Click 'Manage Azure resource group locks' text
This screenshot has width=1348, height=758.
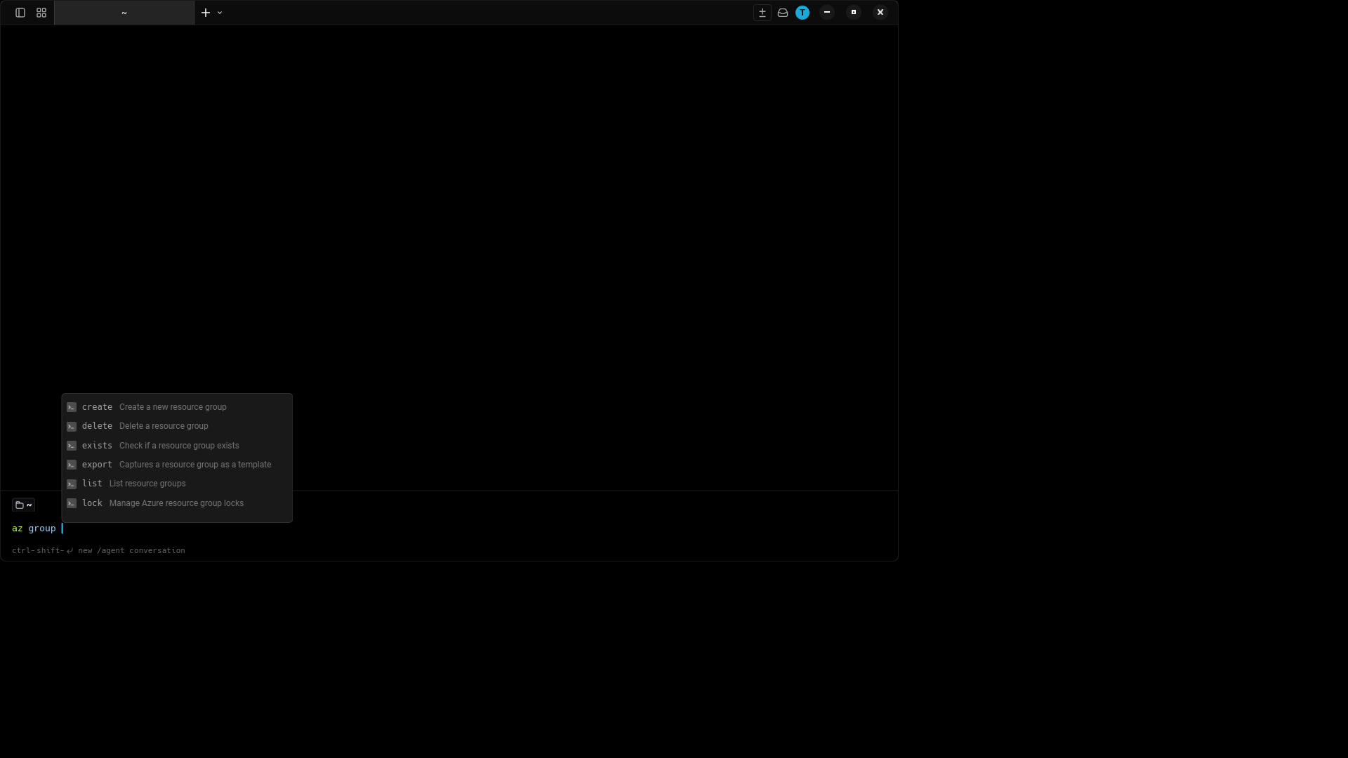(x=176, y=503)
